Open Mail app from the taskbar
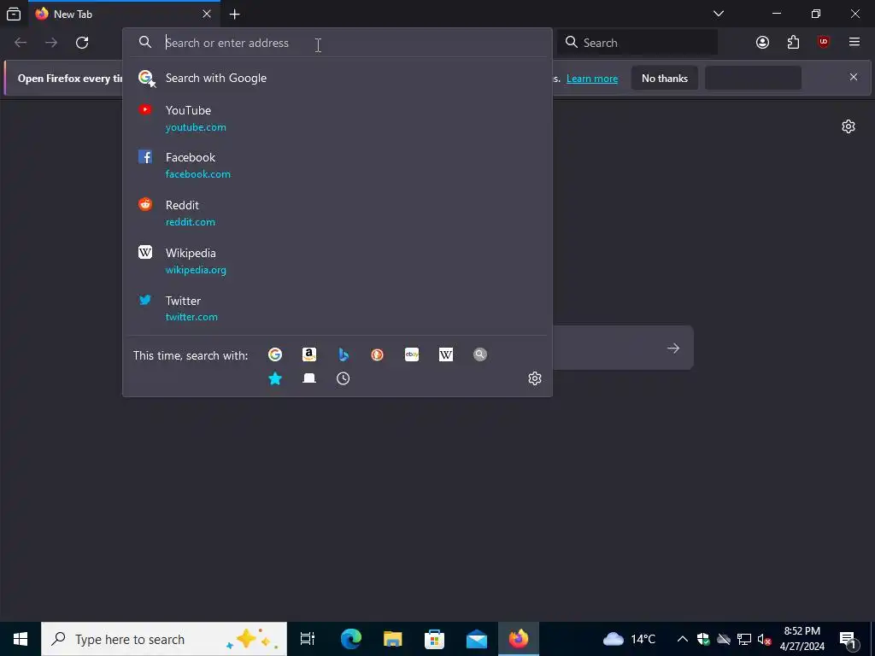875x656 pixels. click(477, 639)
